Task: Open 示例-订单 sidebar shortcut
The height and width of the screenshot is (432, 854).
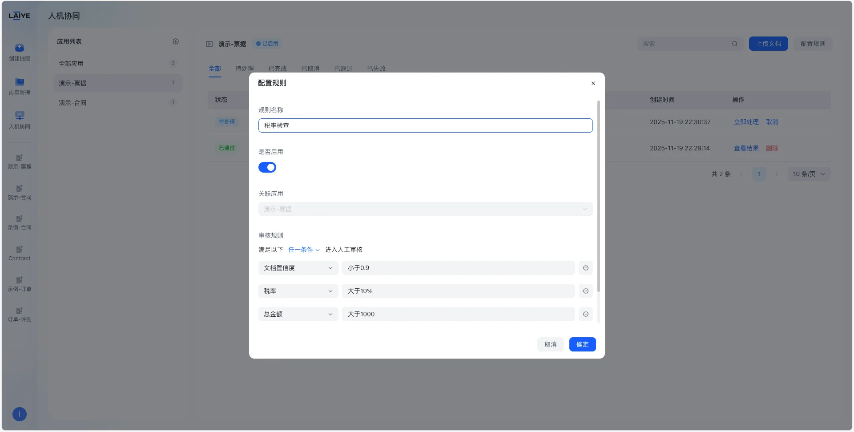Action: (20, 284)
